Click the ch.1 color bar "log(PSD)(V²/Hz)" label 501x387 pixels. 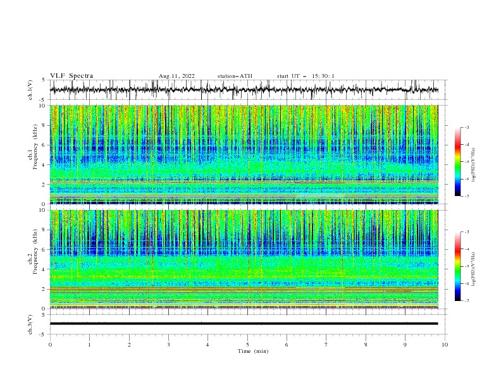(x=474, y=165)
